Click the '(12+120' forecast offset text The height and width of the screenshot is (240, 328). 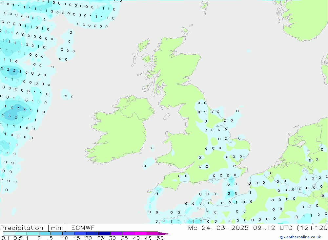[312, 228]
